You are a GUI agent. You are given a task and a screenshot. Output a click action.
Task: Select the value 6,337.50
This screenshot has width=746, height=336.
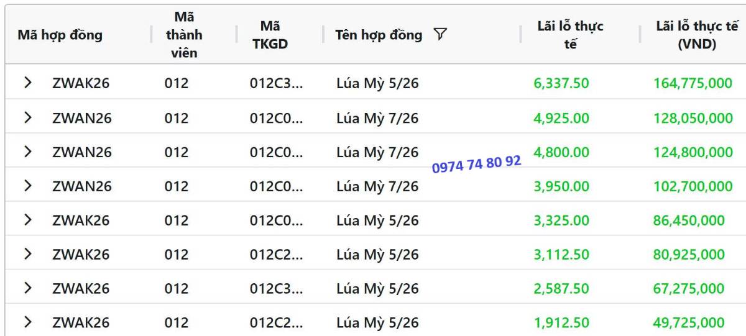click(x=561, y=83)
